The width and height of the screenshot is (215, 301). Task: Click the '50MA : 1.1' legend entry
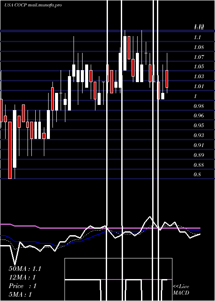[25, 269]
